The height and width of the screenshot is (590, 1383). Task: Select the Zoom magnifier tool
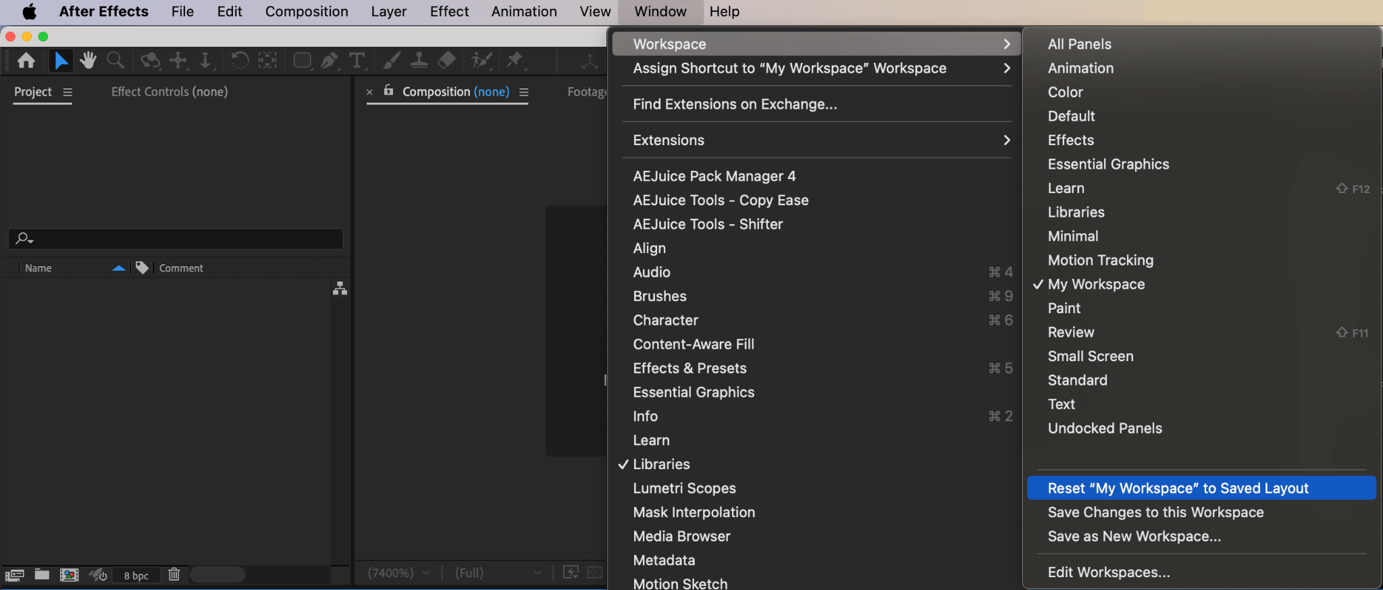click(x=115, y=61)
